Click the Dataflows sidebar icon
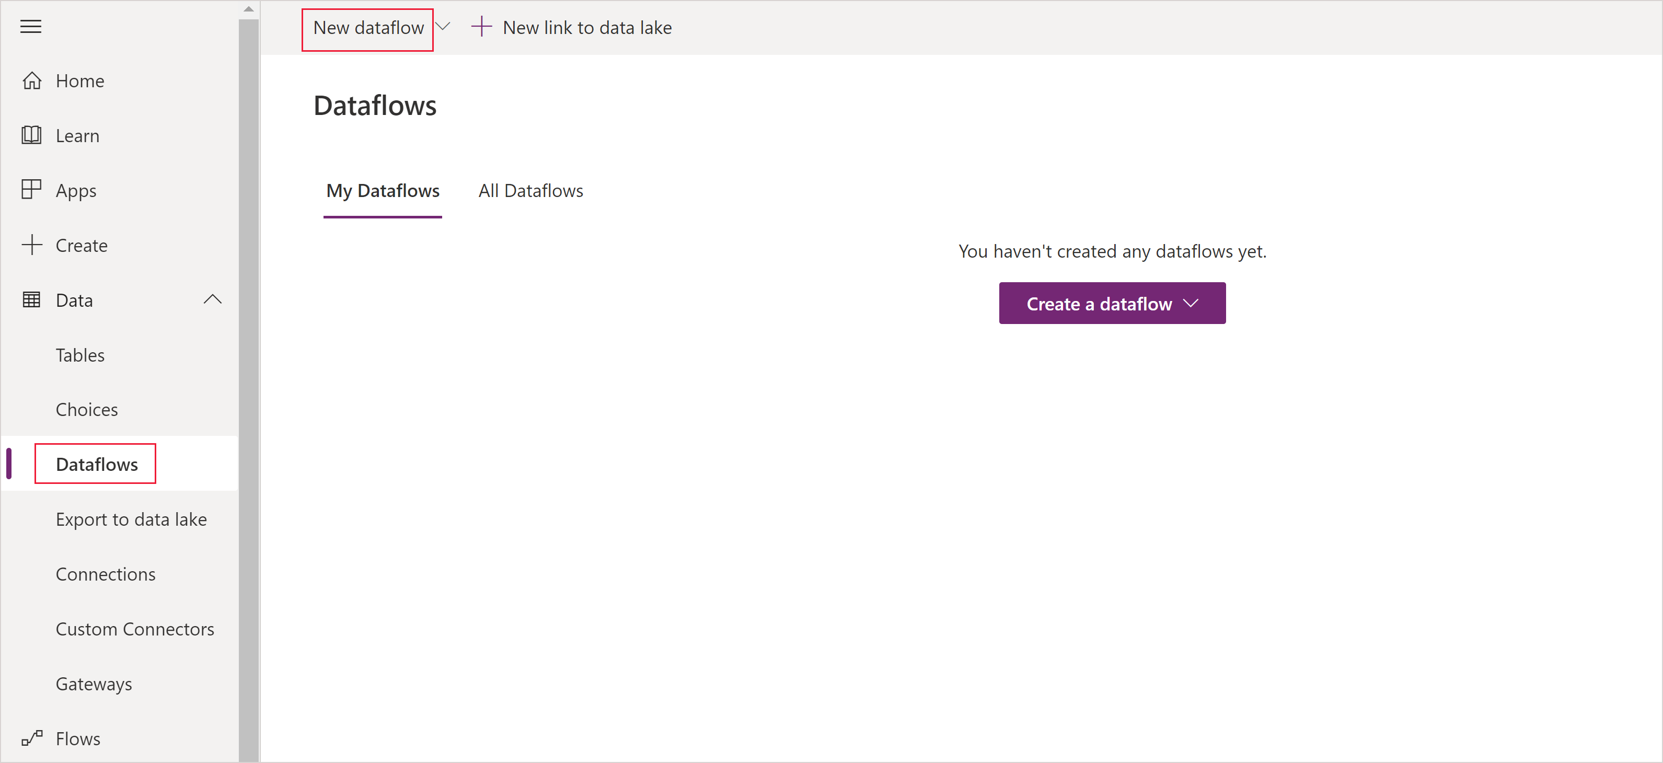This screenshot has width=1663, height=763. (98, 465)
